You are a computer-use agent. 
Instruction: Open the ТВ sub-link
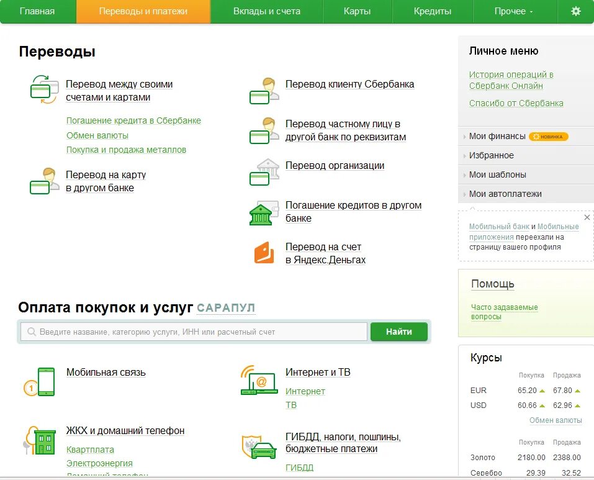click(x=291, y=405)
